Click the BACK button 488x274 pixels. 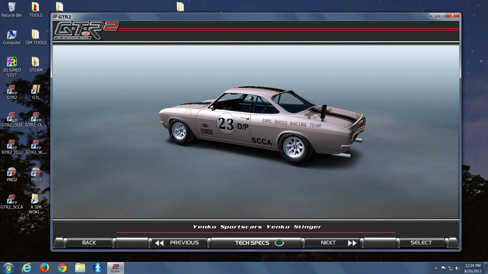tap(89, 243)
